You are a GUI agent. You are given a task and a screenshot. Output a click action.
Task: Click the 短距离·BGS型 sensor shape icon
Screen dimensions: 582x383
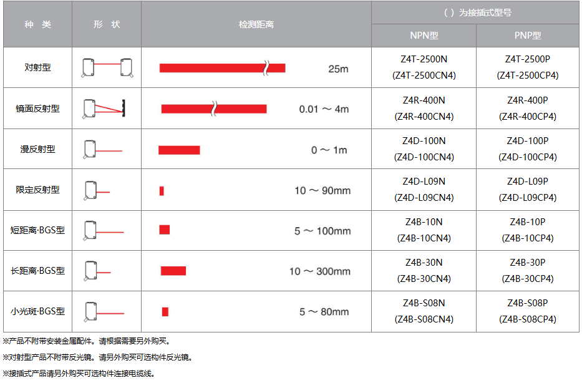103,231
